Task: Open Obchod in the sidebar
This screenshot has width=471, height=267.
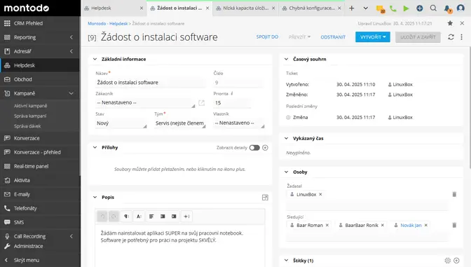Action: click(x=40, y=79)
